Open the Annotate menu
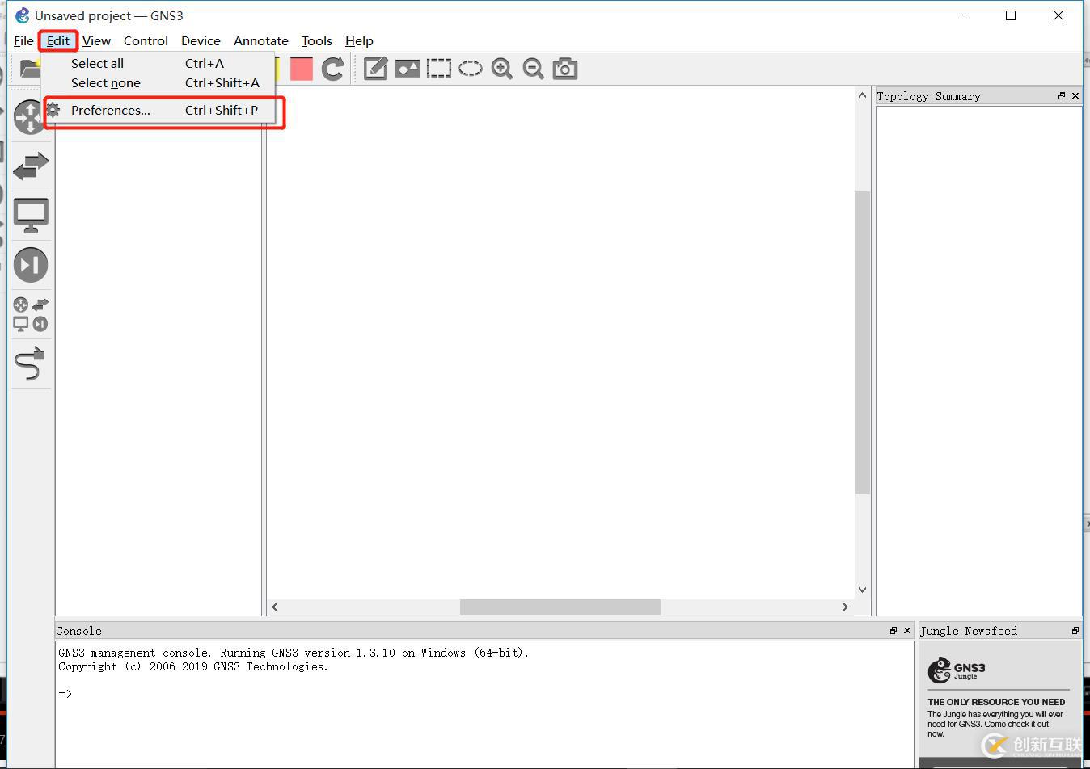This screenshot has height=769, width=1090. click(x=260, y=40)
